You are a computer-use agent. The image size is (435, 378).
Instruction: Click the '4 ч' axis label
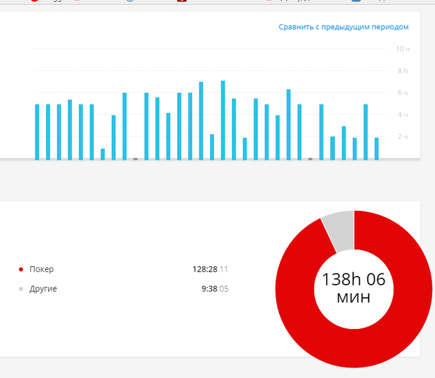click(403, 114)
